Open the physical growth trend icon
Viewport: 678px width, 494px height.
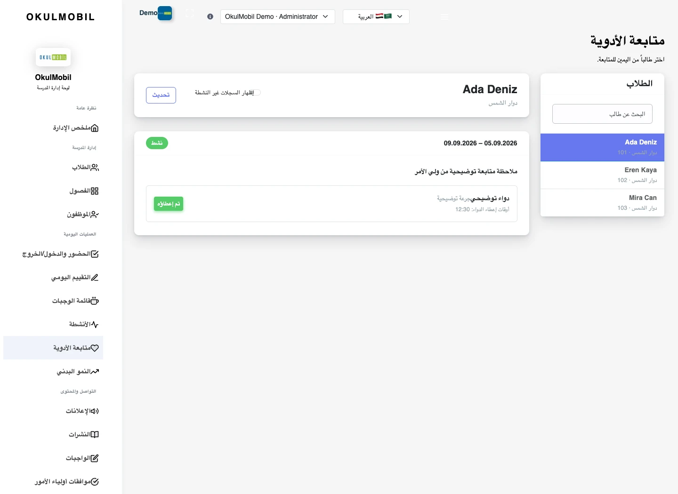coord(95,372)
